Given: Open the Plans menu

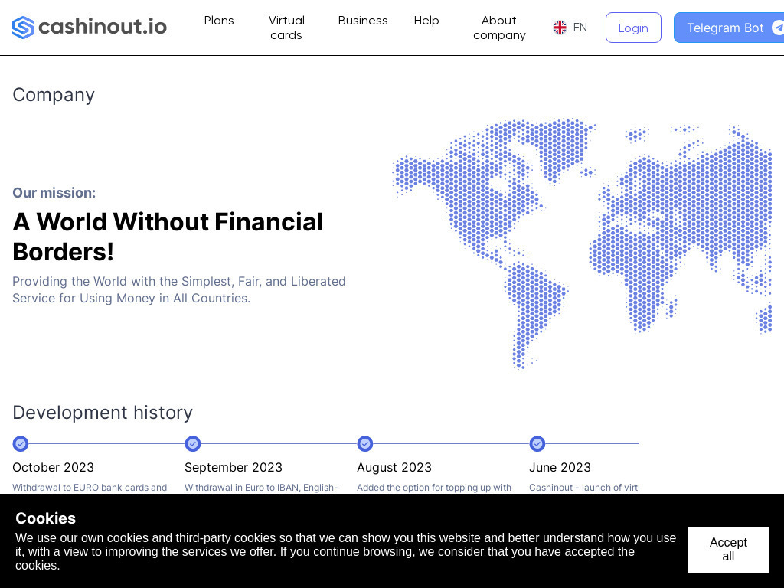Looking at the screenshot, I should (x=219, y=21).
